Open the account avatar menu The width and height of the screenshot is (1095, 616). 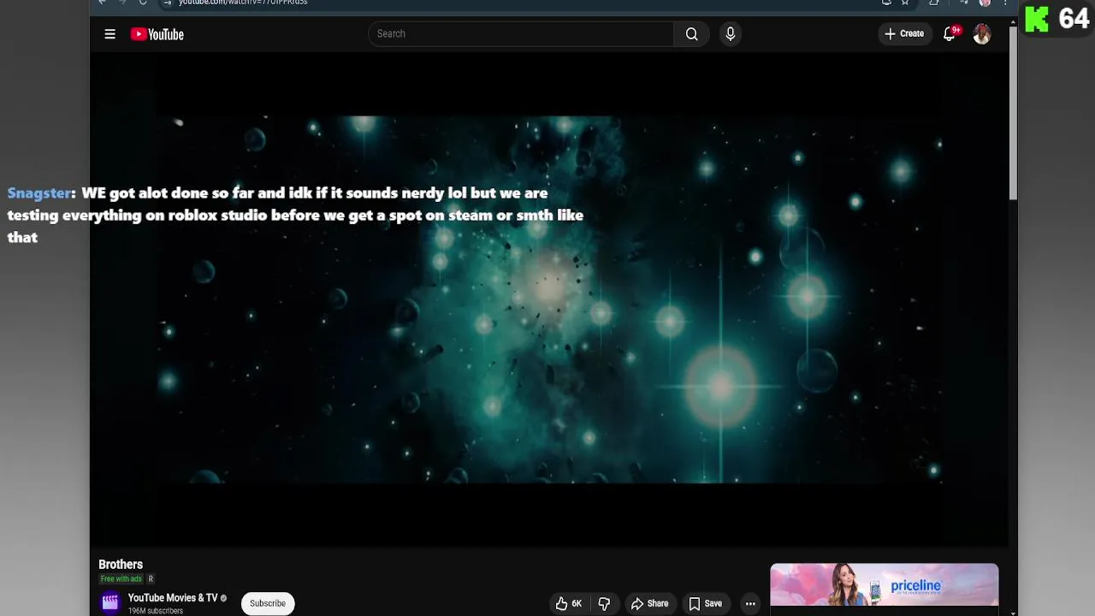[x=982, y=34]
